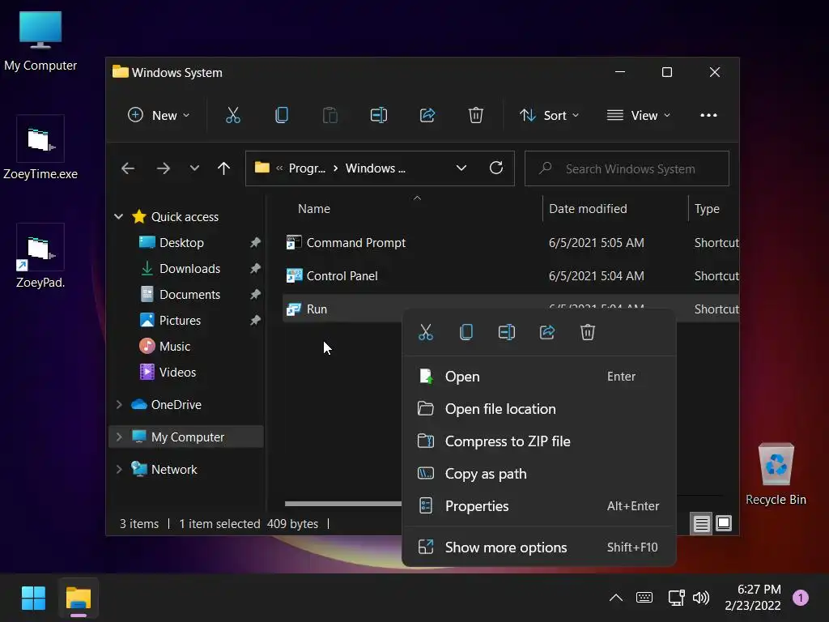Choose Copy as path
This screenshot has width=829, height=622.
pyautogui.click(x=538, y=474)
